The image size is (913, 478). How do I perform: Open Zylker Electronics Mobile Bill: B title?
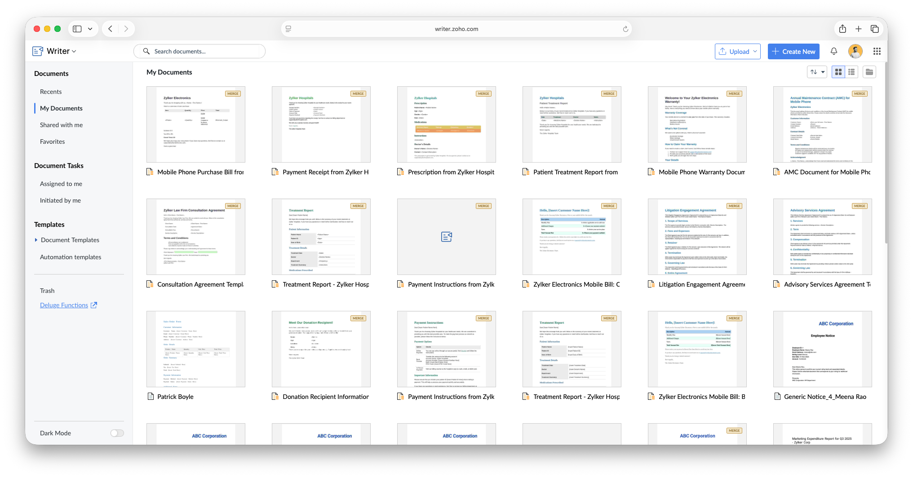(702, 397)
